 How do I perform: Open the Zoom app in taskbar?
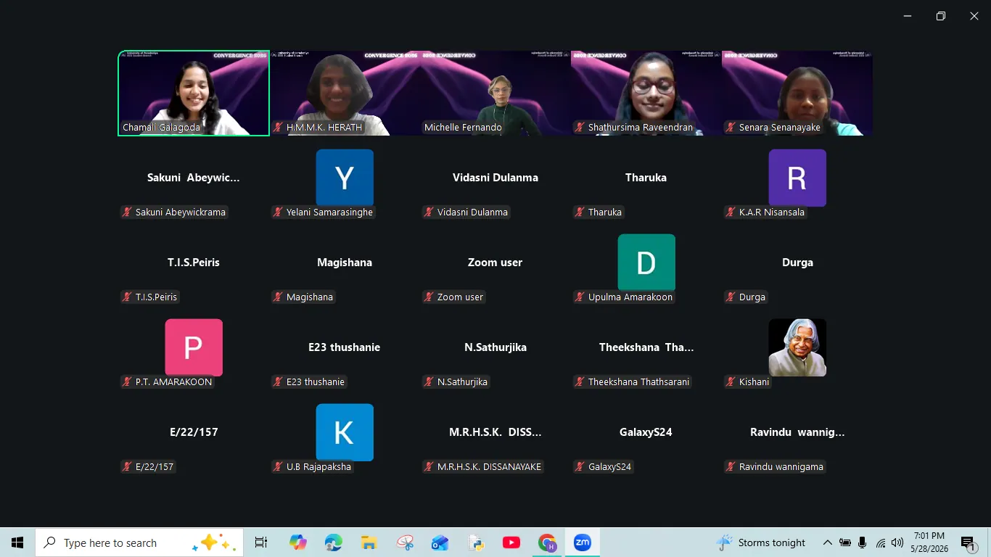(x=583, y=542)
